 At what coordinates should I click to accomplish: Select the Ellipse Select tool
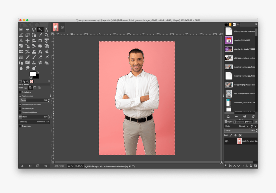coord(27,30)
